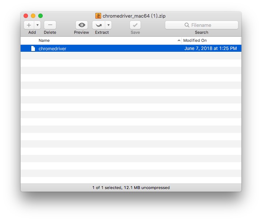
Task: Click the zip archive icon in the title bar
Action: click(x=98, y=16)
